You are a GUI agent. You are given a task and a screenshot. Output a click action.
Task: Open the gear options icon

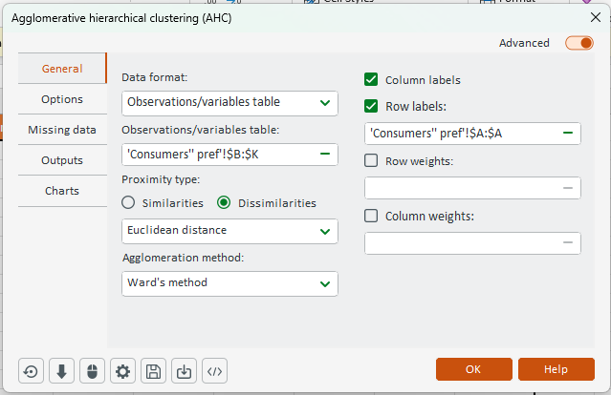pos(122,371)
